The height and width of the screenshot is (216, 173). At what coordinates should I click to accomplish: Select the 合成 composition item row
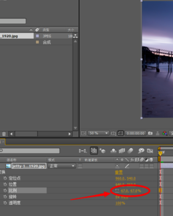coord(36,42)
